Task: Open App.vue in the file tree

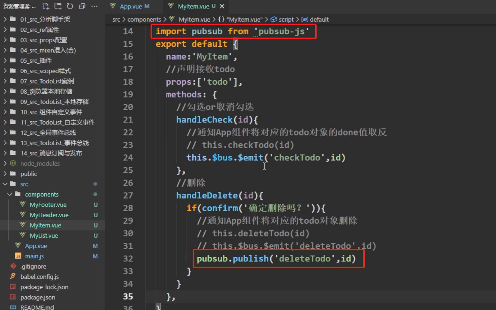Action: tap(36, 246)
